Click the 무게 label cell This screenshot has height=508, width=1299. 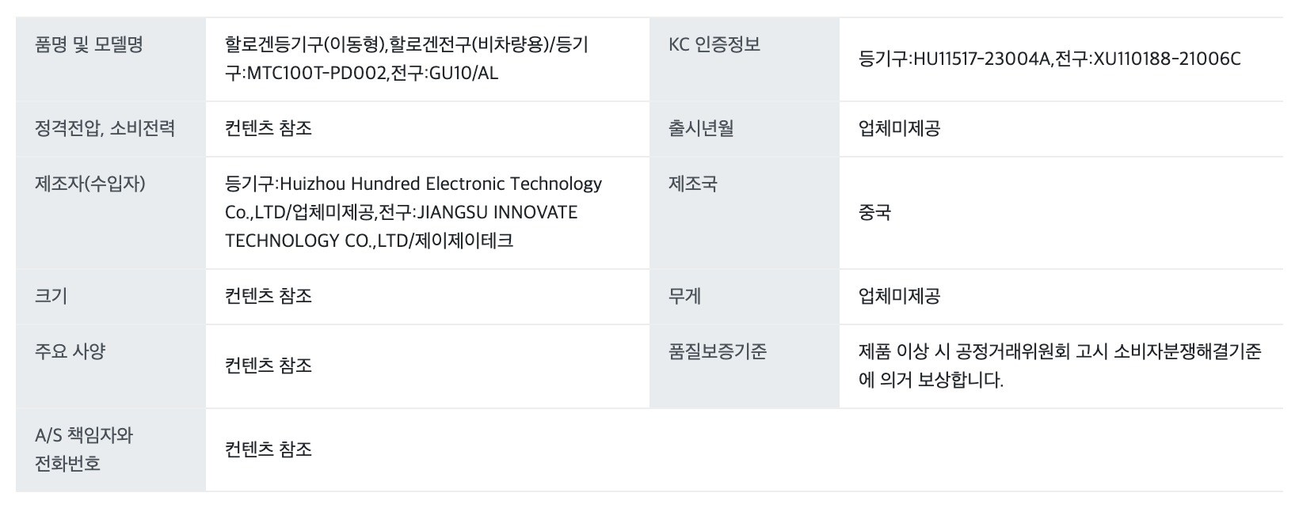[685, 296]
